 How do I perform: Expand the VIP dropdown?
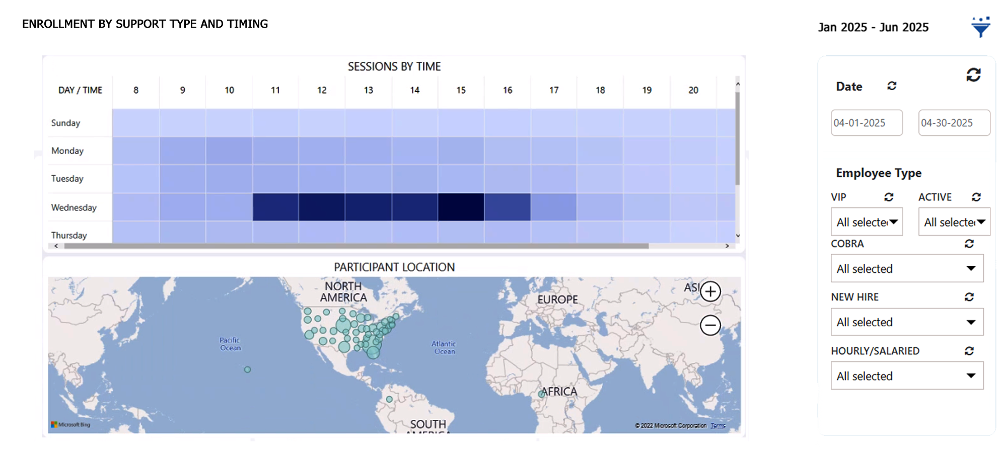click(x=867, y=222)
